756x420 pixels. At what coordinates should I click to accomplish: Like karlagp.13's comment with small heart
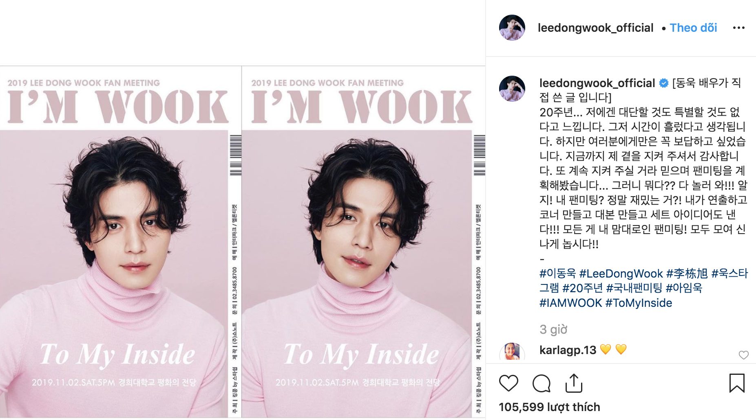(x=744, y=355)
